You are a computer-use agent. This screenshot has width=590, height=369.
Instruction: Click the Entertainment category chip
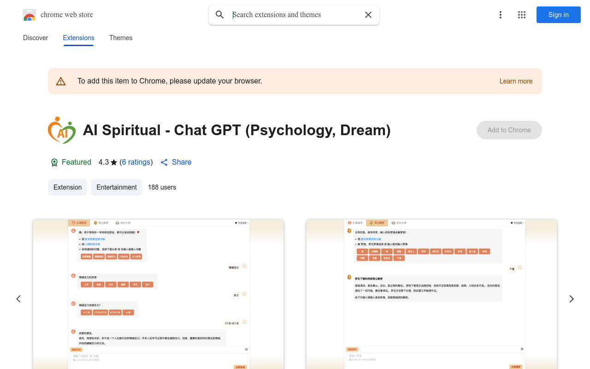tap(117, 187)
